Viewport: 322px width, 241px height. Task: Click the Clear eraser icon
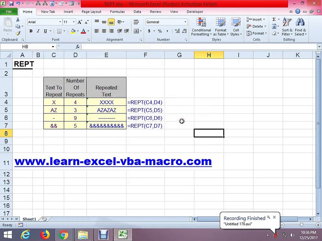click(274, 33)
